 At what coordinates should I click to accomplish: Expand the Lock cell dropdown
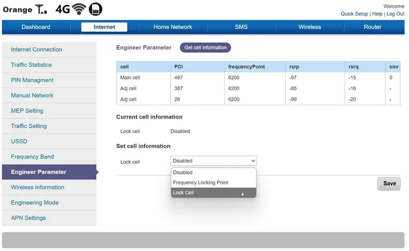(x=213, y=161)
